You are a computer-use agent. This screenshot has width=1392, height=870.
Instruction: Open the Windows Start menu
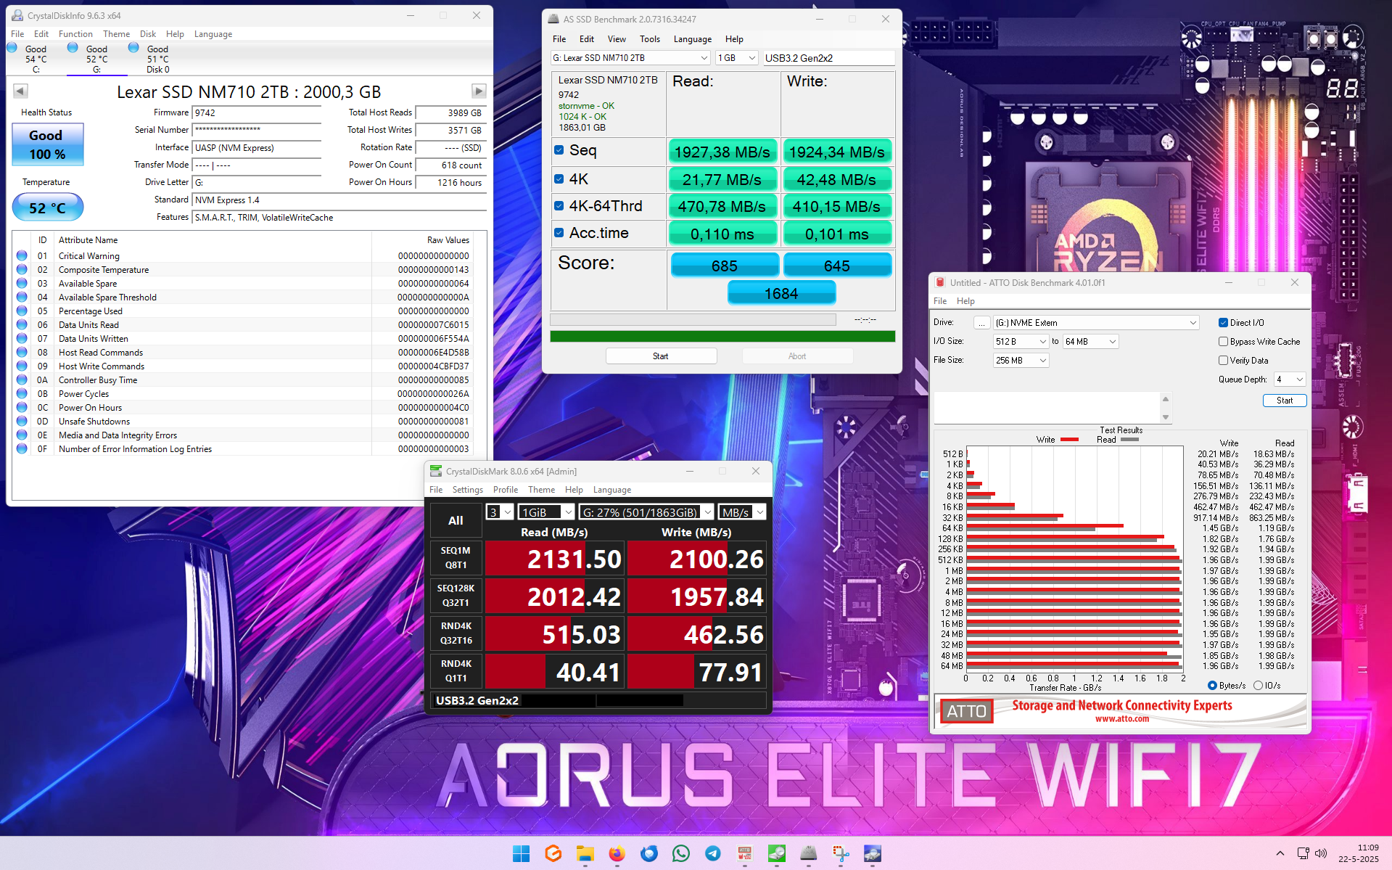click(521, 853)
